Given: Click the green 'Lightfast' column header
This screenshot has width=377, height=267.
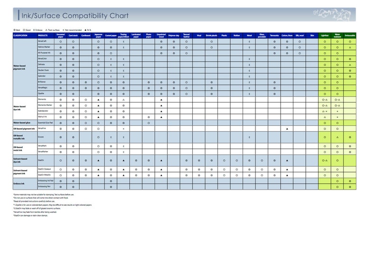Looking at the screenshot, I should click(325, 36).
